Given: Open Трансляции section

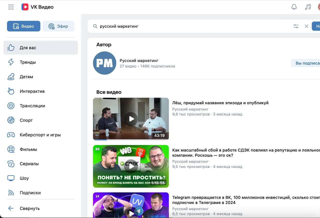Looking at the screenshot, I should [x=41, y=106].
